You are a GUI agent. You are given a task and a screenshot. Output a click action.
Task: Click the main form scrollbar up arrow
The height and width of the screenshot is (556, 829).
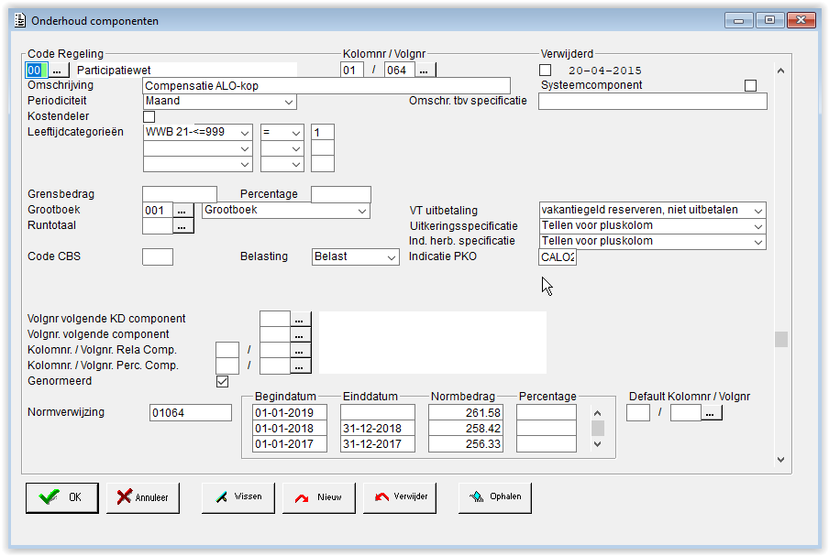(781, 71)
